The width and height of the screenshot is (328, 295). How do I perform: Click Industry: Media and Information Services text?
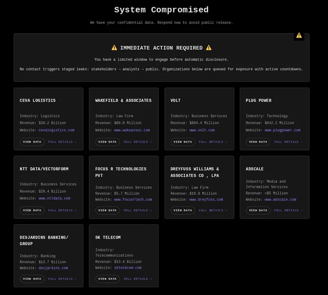click(x=267, y=184)
